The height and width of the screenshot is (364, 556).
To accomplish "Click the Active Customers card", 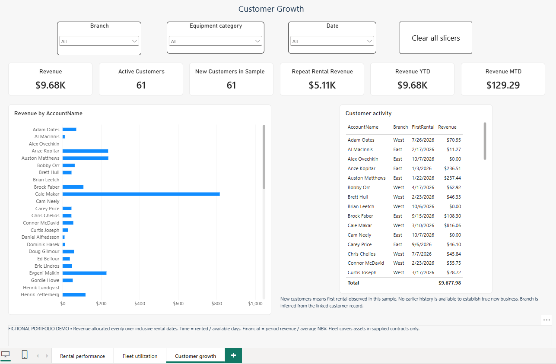I will click(141, 79).
